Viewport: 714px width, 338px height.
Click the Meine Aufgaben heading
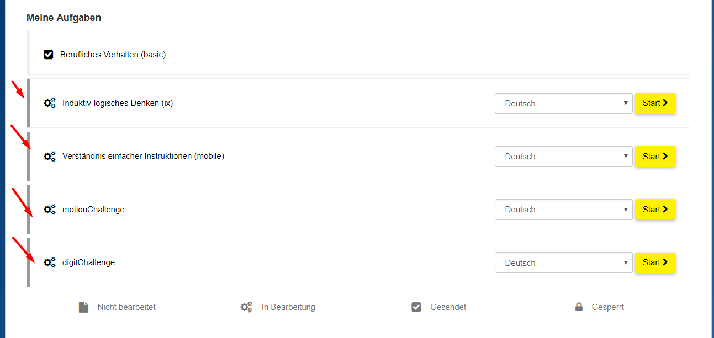pyautogui.click(x=64, y=18)
